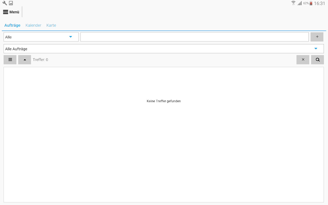This screenshot has width=328, height=205.
Task: Tap the Wi-Fi status icon
Action: 293,3
